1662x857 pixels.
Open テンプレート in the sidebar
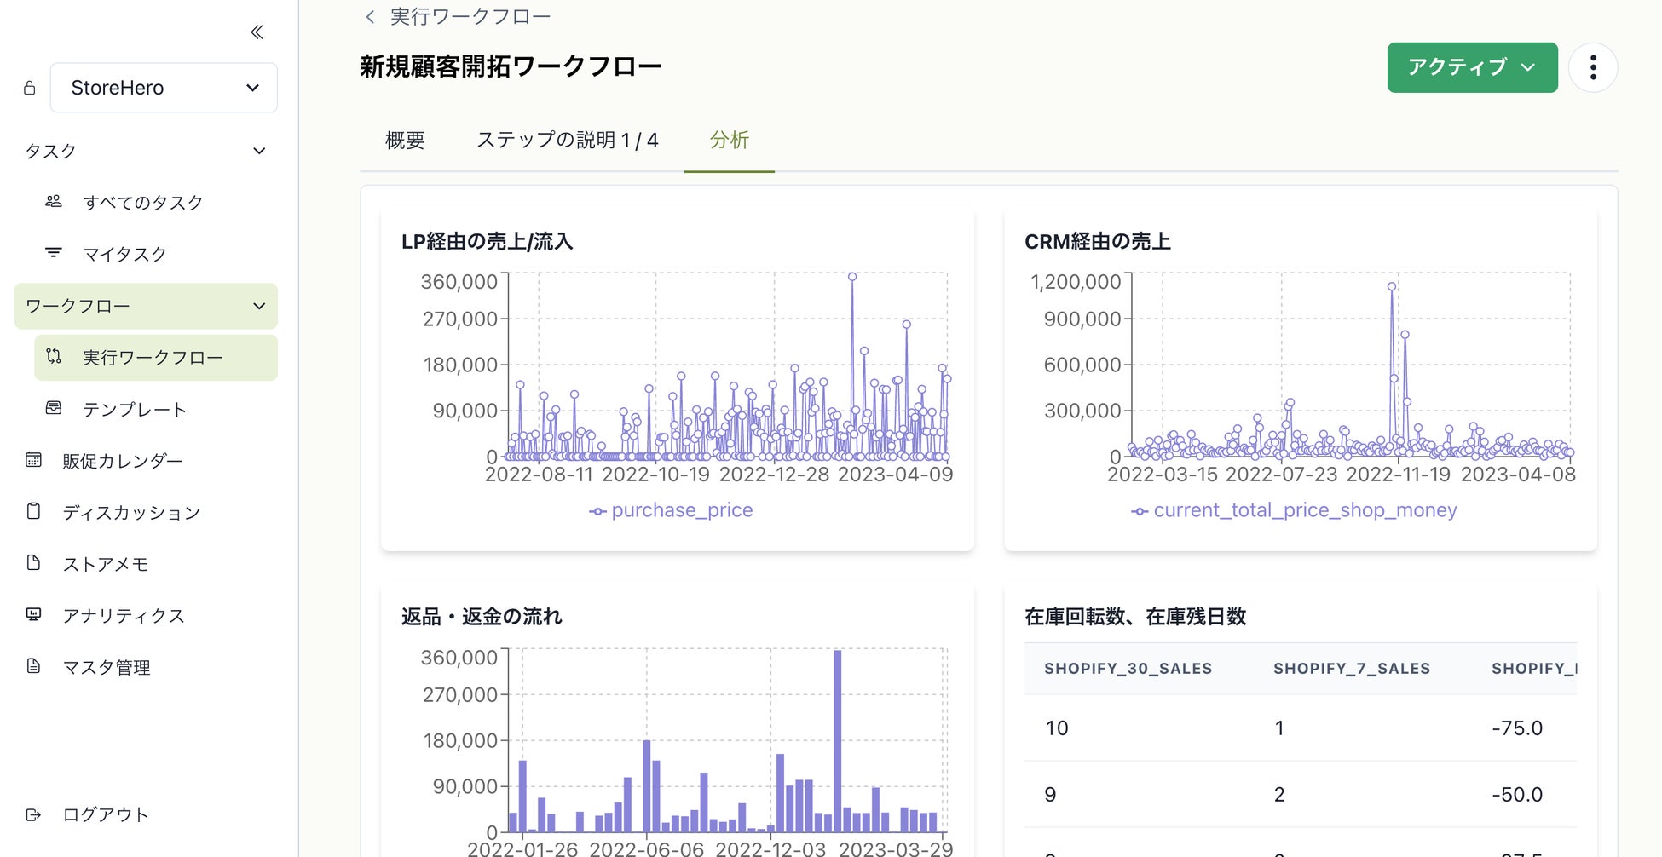coord(135,409)
